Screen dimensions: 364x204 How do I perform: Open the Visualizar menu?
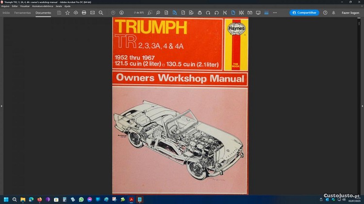pyautogui.click(x=24, y=6)
